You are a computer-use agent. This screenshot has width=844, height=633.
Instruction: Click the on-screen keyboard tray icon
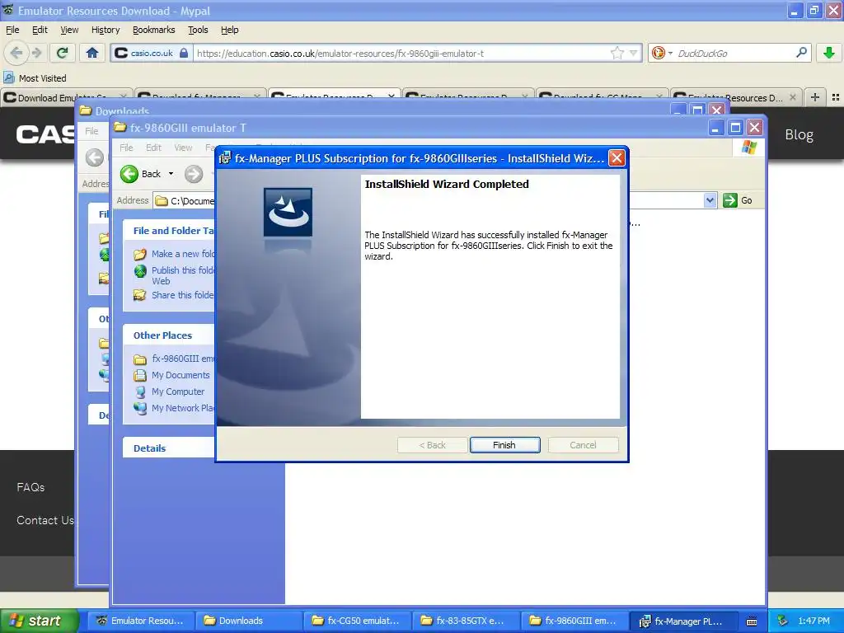pyautogui.click(x=752, y=621)
